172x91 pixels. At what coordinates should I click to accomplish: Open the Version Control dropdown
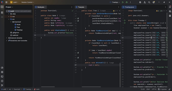coord(28,2)
